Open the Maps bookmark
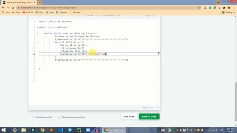The width and height of the screenshot is (237, 133). pos(40,12)
